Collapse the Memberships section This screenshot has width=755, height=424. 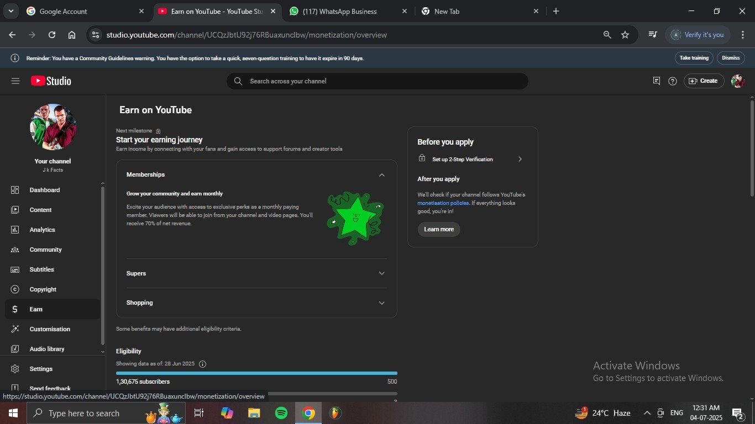point(381,175)
